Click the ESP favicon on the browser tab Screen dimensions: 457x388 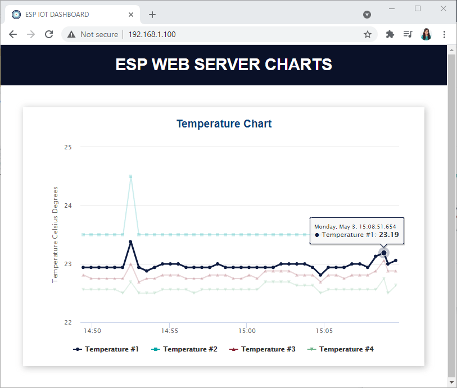tap(16, 14)
